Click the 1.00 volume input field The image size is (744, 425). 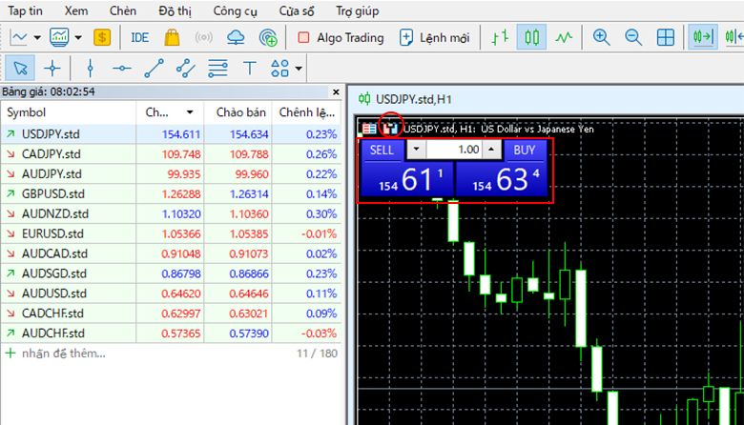(454, 150)
